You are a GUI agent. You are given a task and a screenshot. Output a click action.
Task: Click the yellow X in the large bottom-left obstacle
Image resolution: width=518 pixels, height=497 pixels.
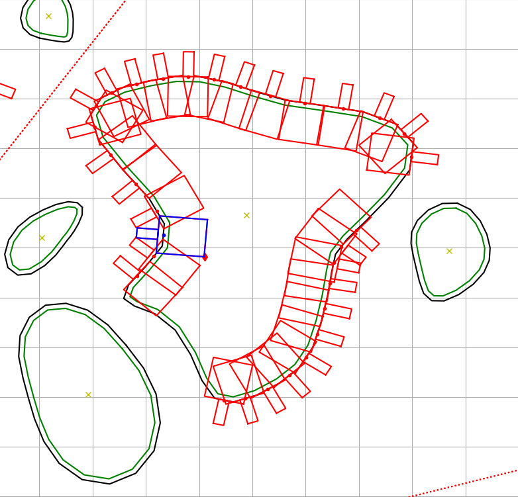[x=88, y=394]
